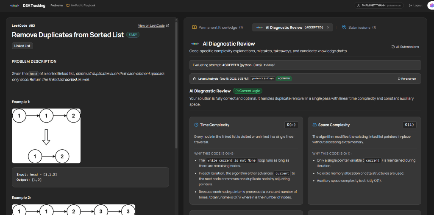Image resolution: width=434 pixels, height=215 pixels.
Task: Click the Space Complexity card title
Action: tap(334, 125)
